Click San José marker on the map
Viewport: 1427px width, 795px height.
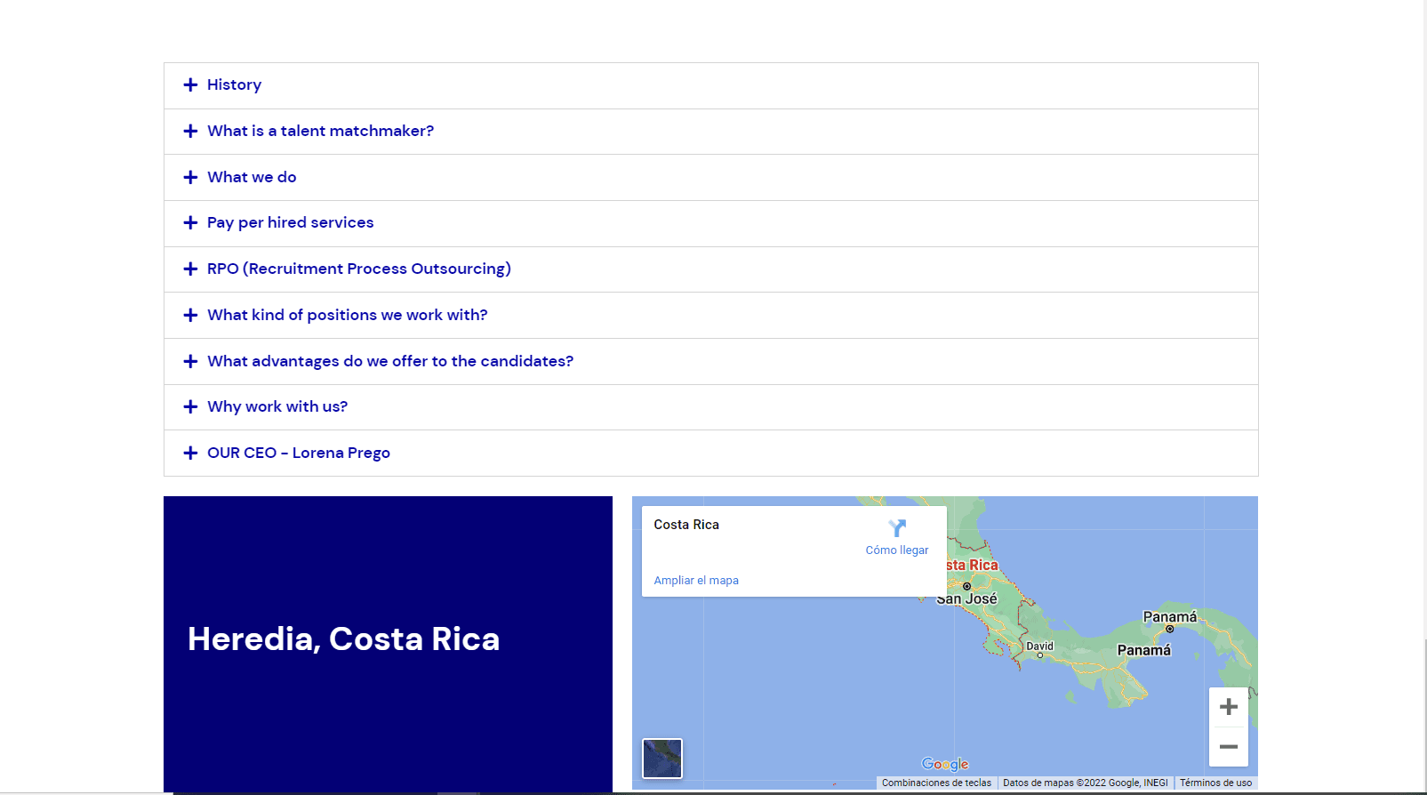966,587
